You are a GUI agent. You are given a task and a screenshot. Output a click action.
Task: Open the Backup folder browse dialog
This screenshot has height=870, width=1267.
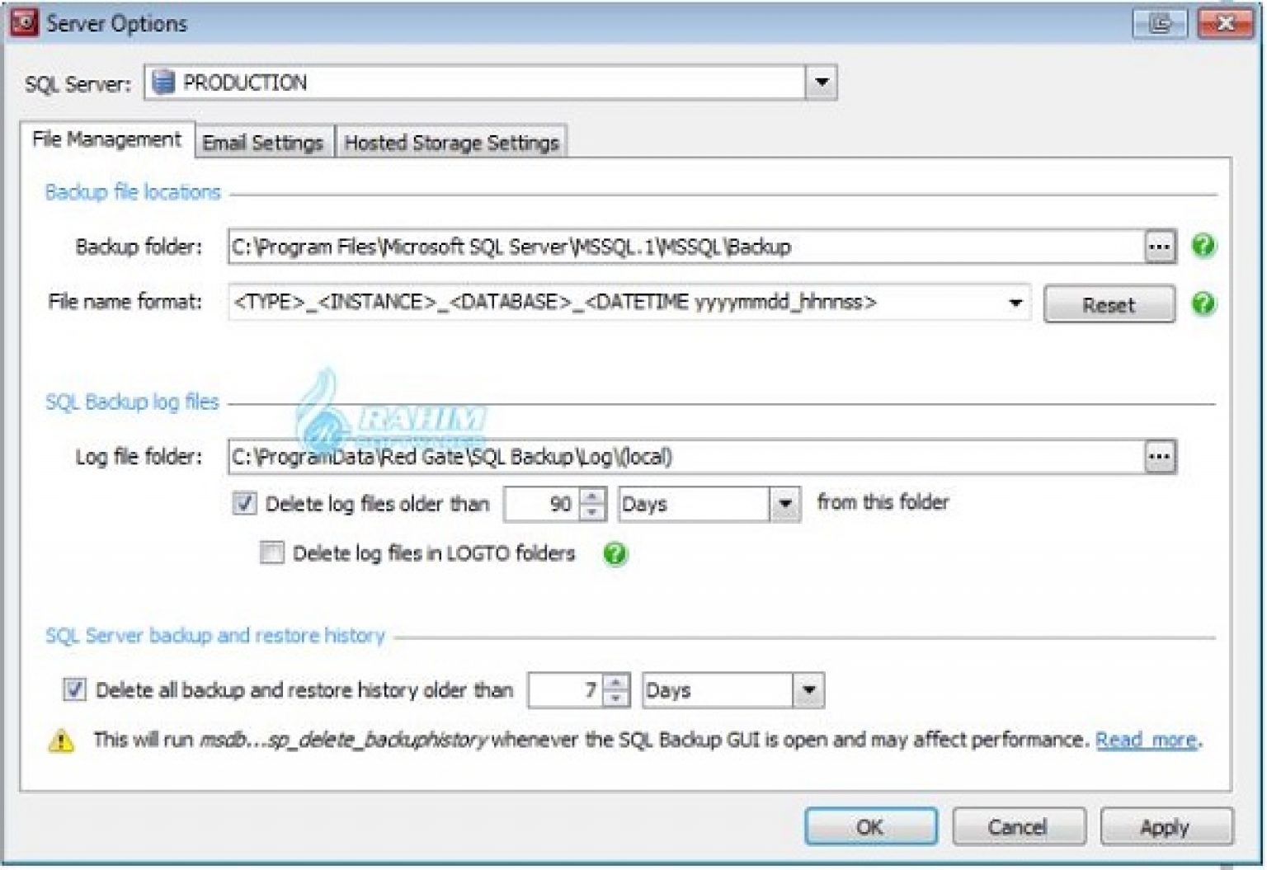(1159, 245)
